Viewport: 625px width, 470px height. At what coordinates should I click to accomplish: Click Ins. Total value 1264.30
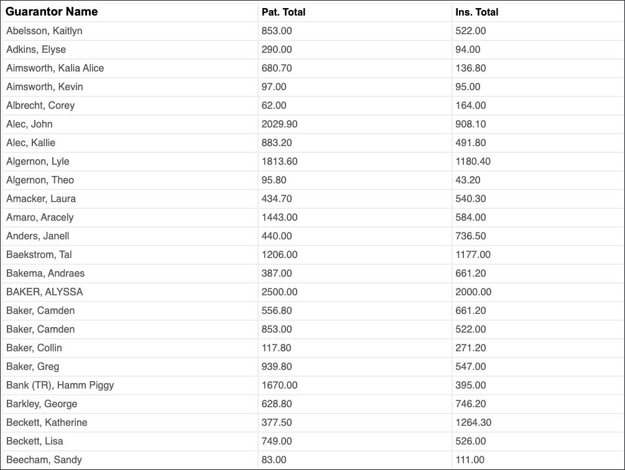[473, 422]
